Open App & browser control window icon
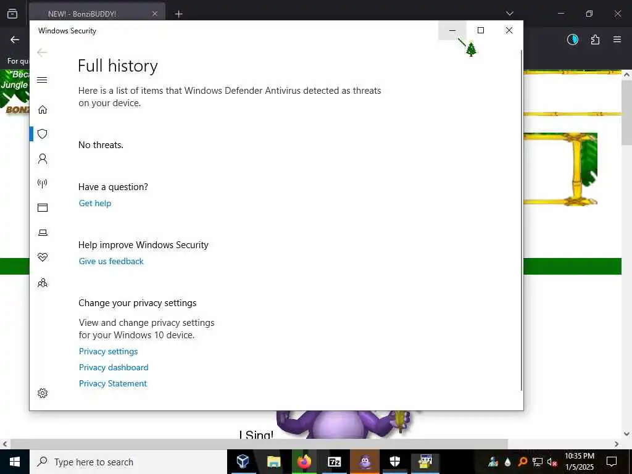632x474 pixels. point(43,207)
